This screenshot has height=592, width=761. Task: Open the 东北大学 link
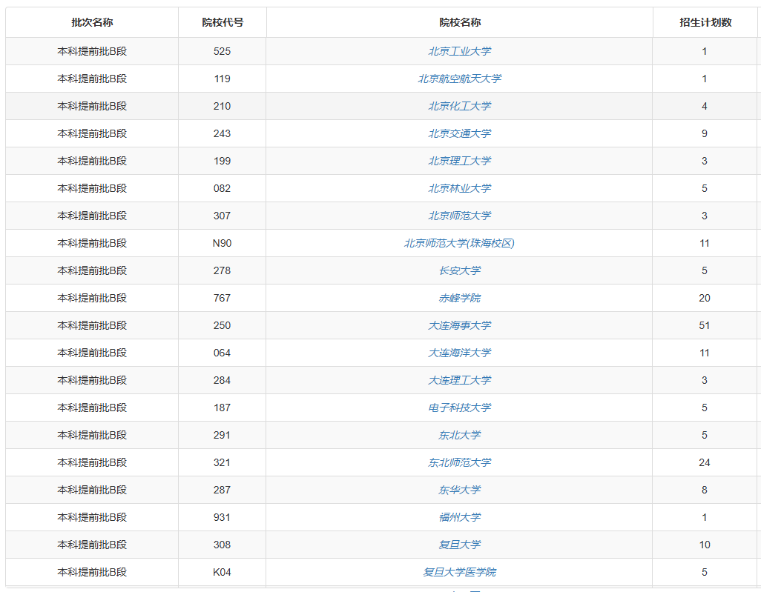pos(460,435)
